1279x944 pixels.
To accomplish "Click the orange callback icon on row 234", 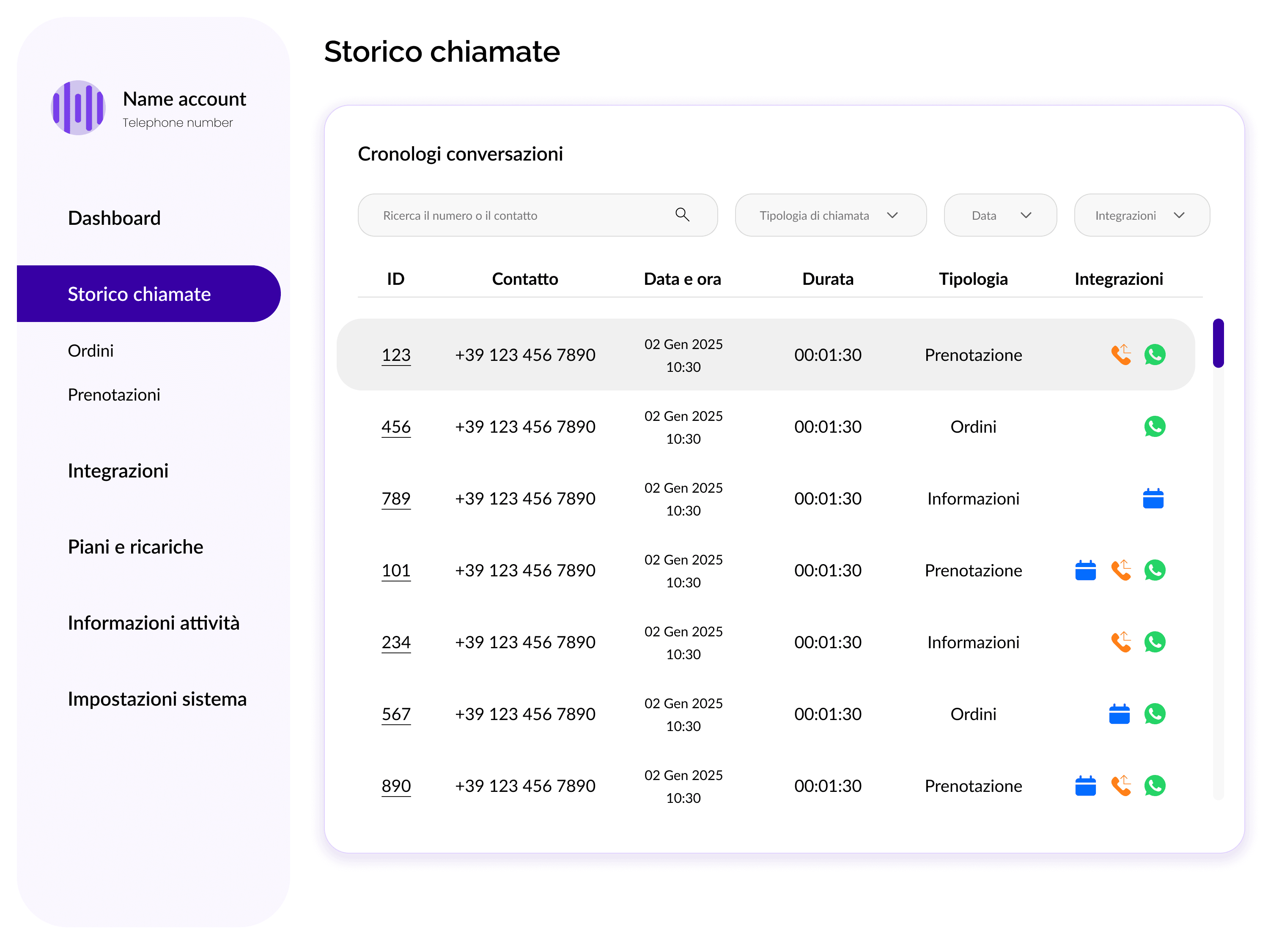I will click(x=1120, y=642).
